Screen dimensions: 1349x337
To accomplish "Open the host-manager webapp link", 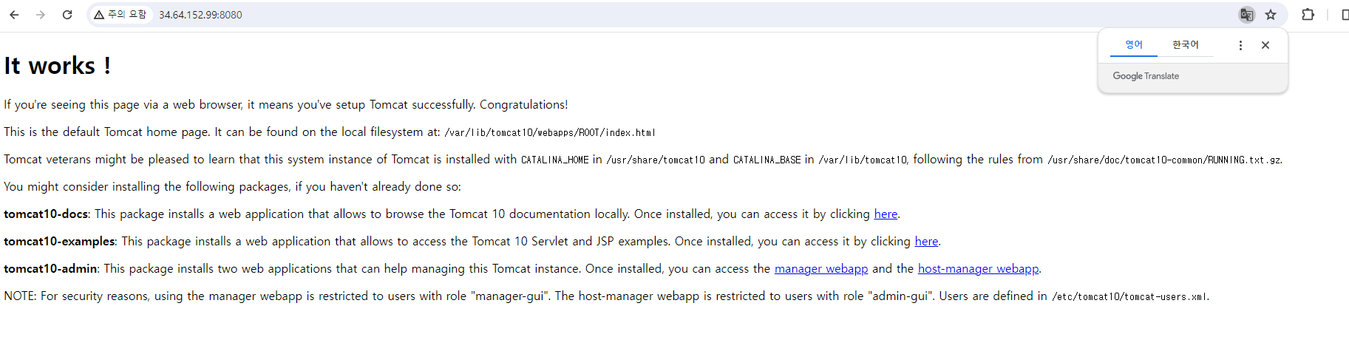I will 979,269.
